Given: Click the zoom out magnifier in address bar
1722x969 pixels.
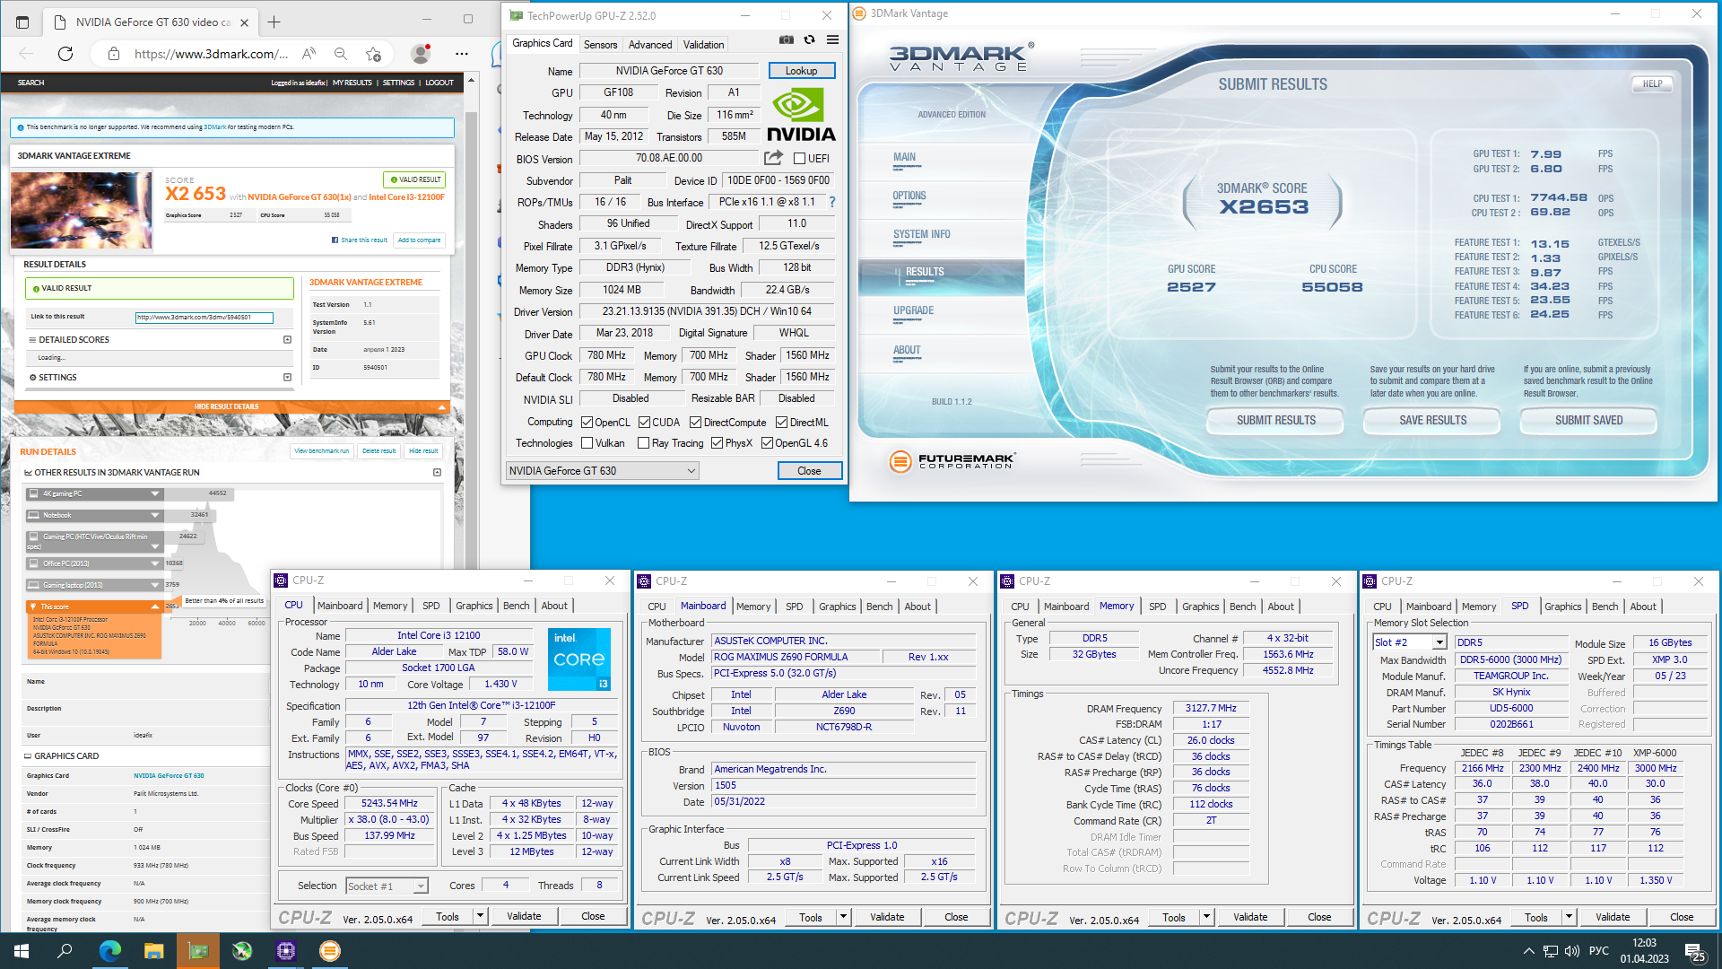Looking at the screenshot, I should click(341, 54).
